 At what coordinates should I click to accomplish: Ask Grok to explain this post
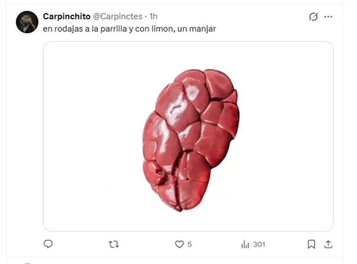[313, 17]
